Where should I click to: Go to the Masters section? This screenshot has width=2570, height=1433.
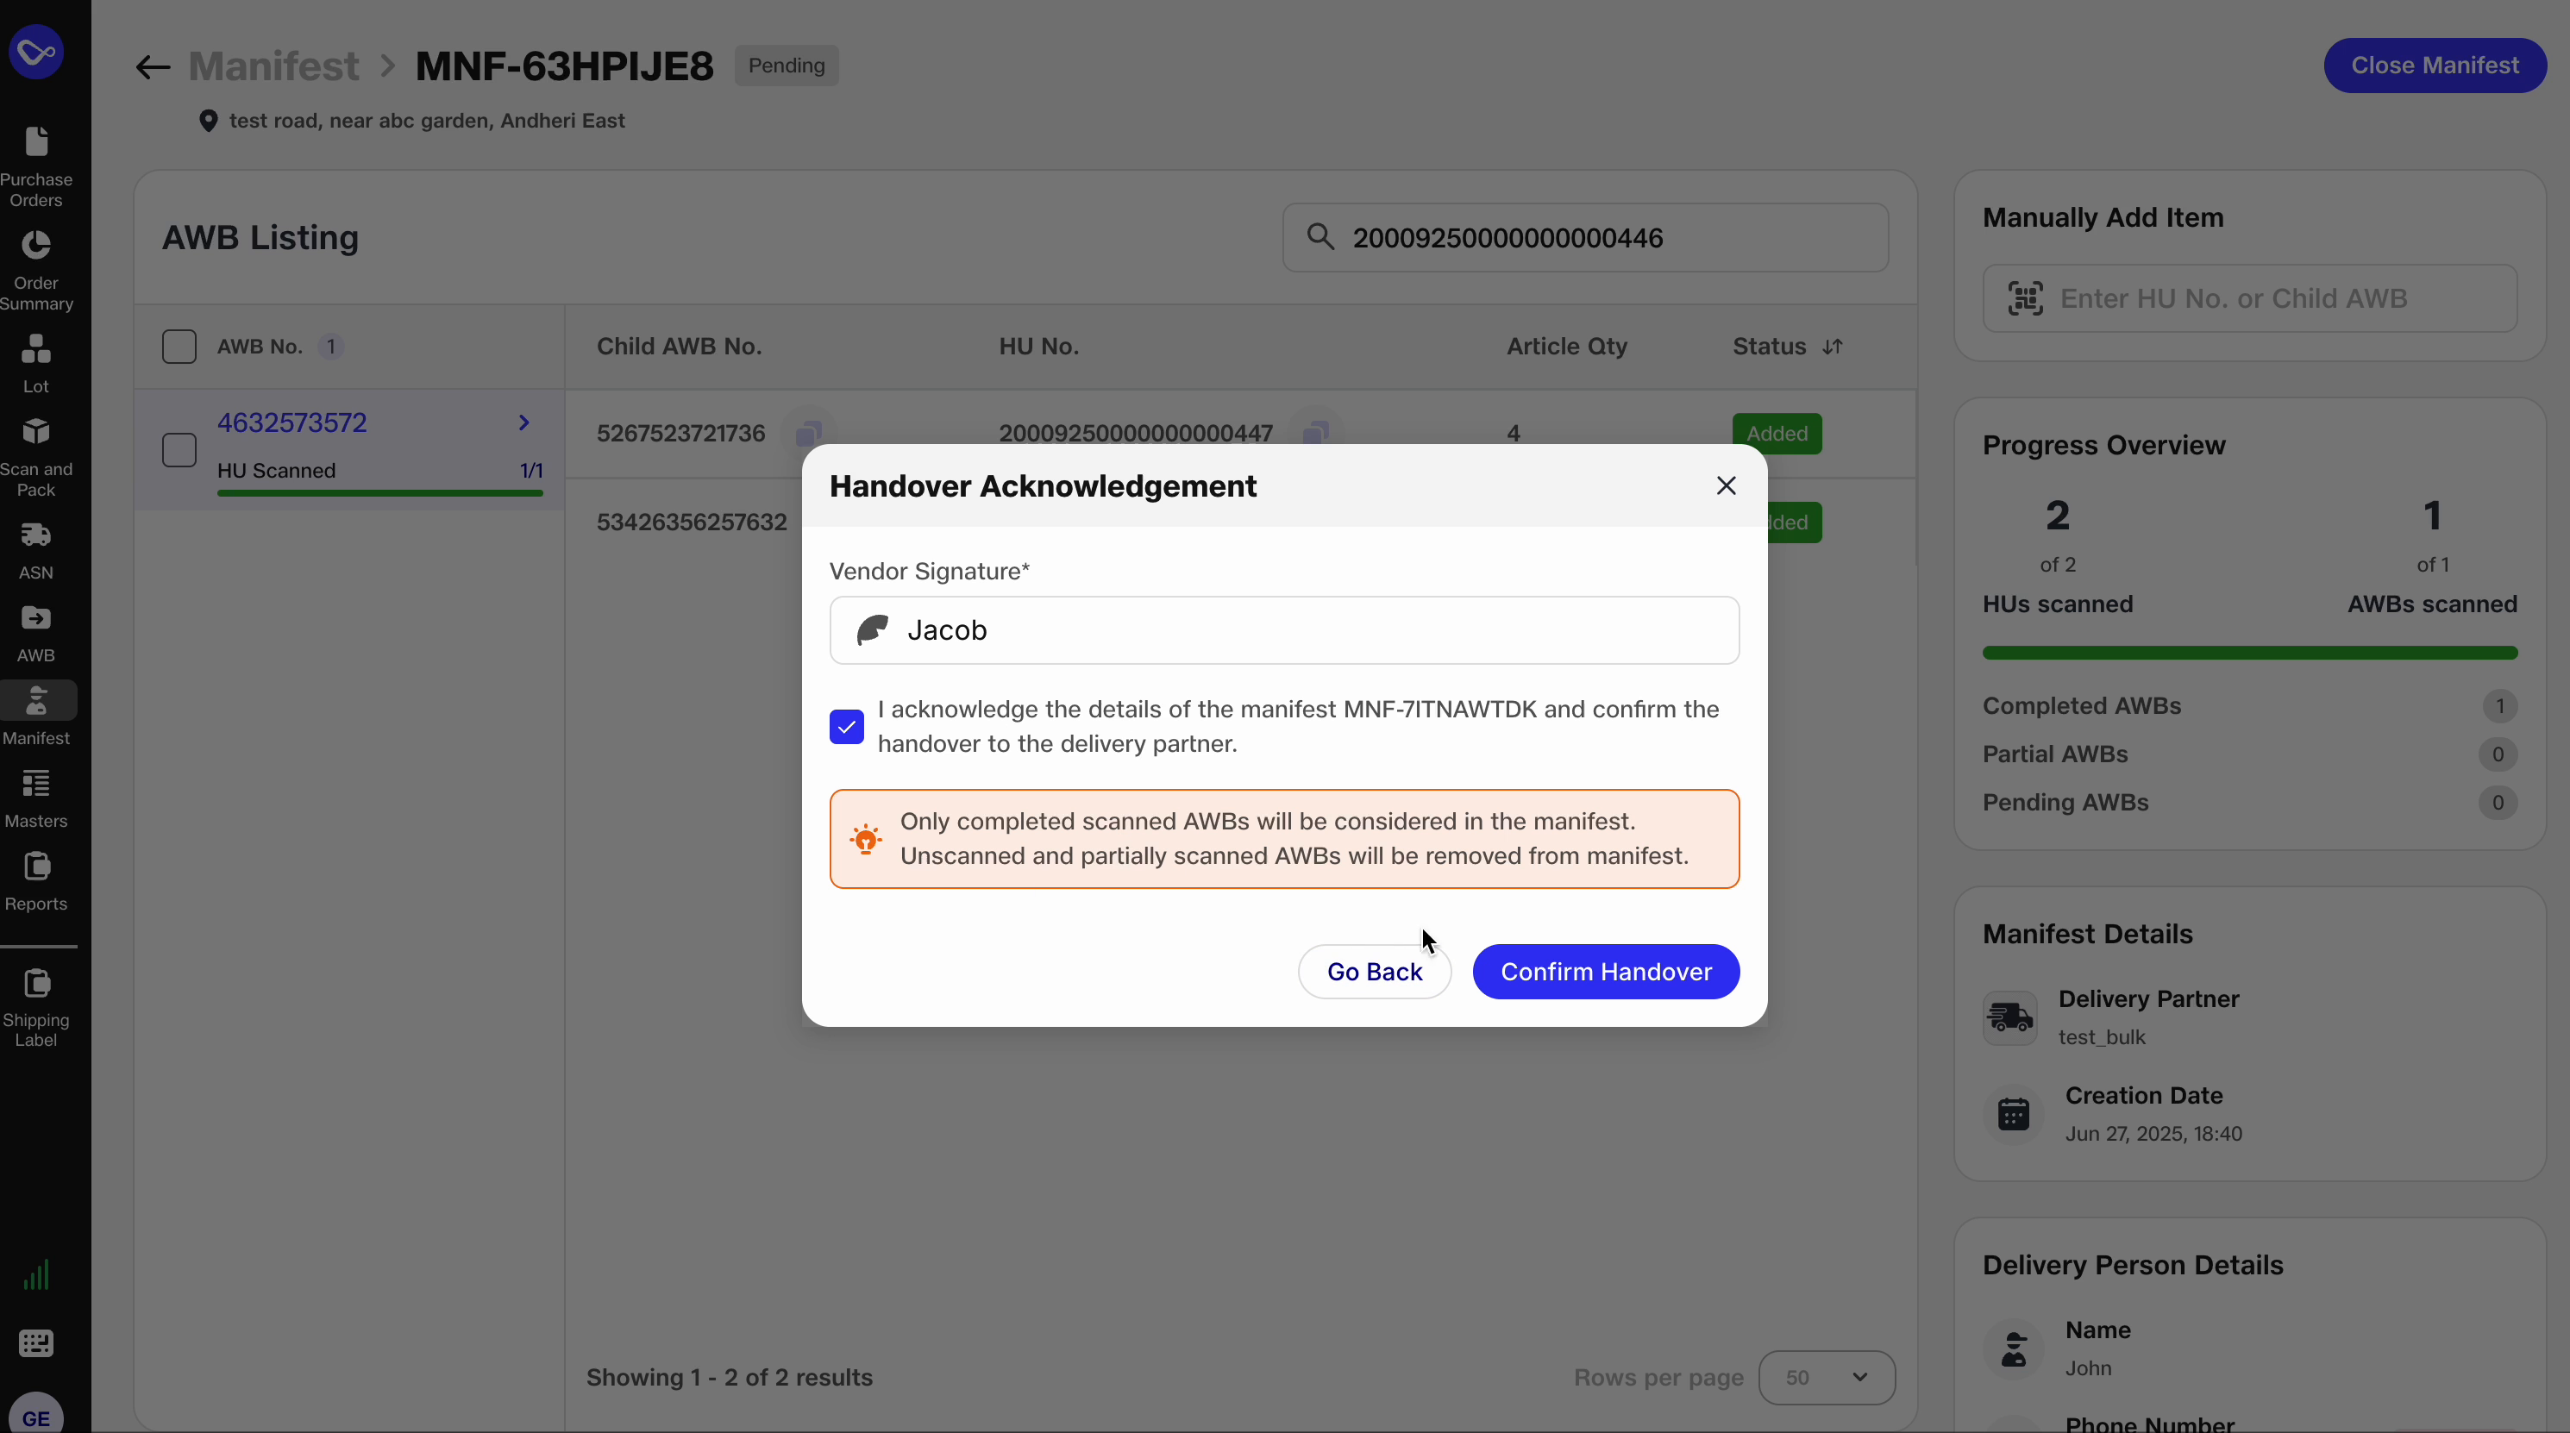(36, 796)
